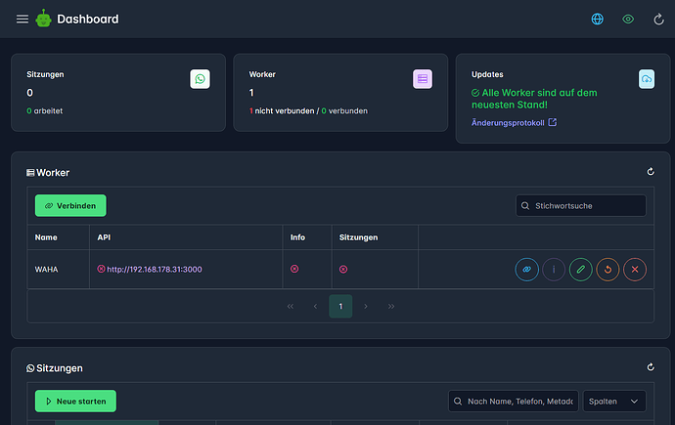Open the hamburger navigation menu

click(22, 19)
